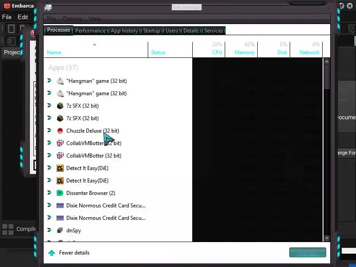
Task: Click the upper 7z SFX app icon
Action: [x=60, y=106]
